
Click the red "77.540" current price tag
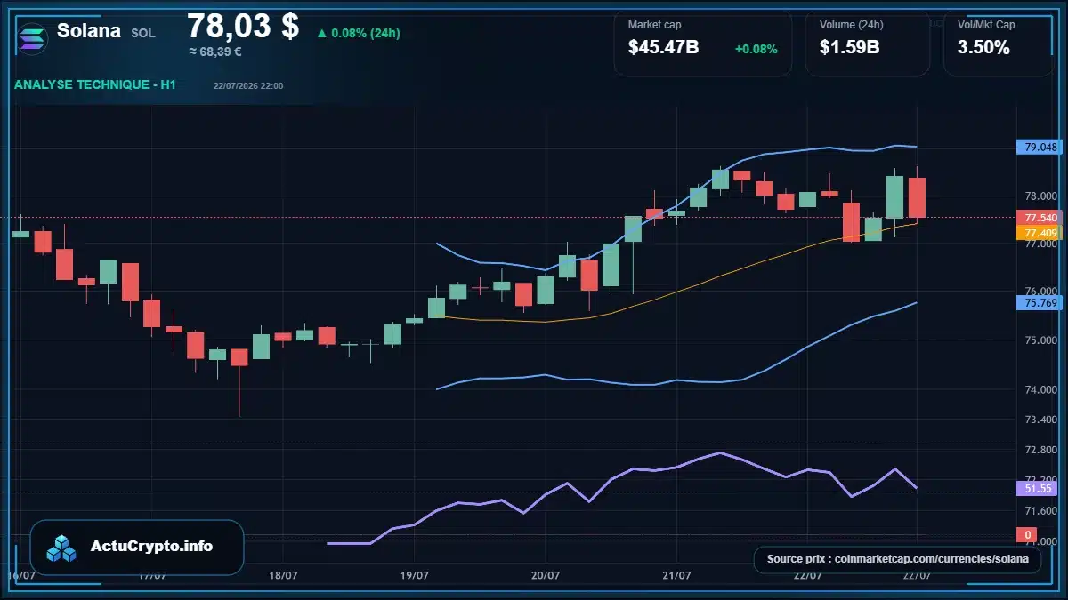point(1040,218)
